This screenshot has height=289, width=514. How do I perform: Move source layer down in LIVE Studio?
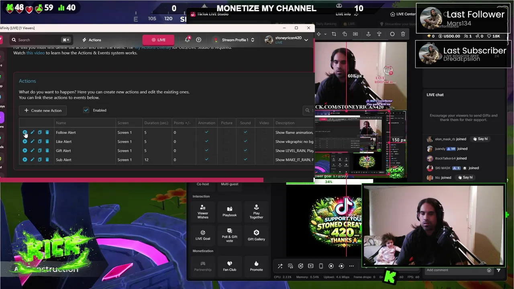(x=379, y=34)
